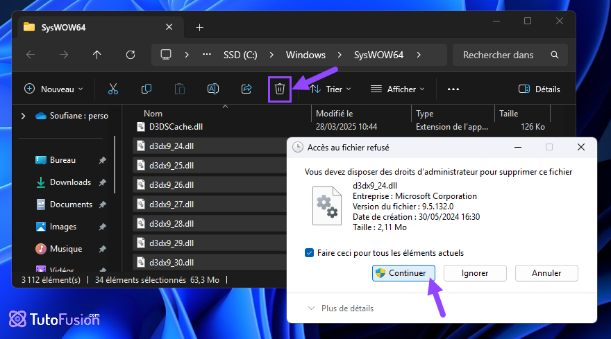Uncheck 'Faire ceci pour tous les éléments actuels'

point(310,253)
